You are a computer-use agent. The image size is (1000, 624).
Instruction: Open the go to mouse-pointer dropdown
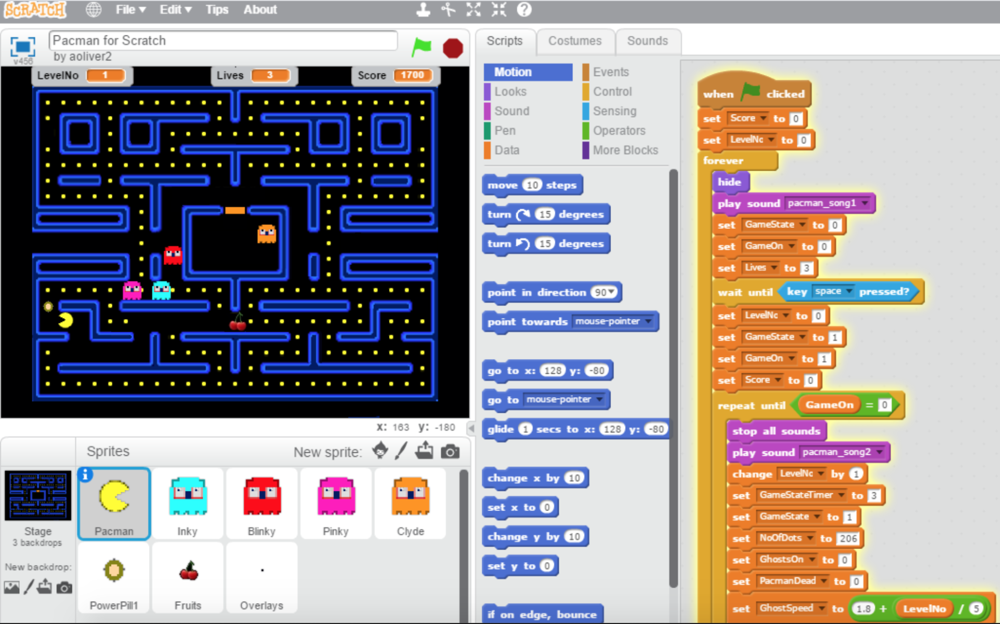(600, 400)
